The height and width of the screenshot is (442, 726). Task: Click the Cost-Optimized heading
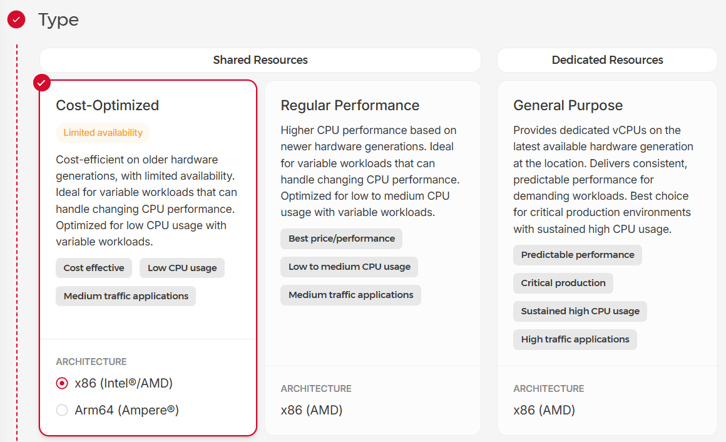click(x=108, y=105)
